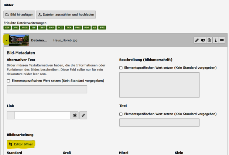
Task: Click the Haus_Horeb.jpg file name in header
Action: tap(65, 40)
